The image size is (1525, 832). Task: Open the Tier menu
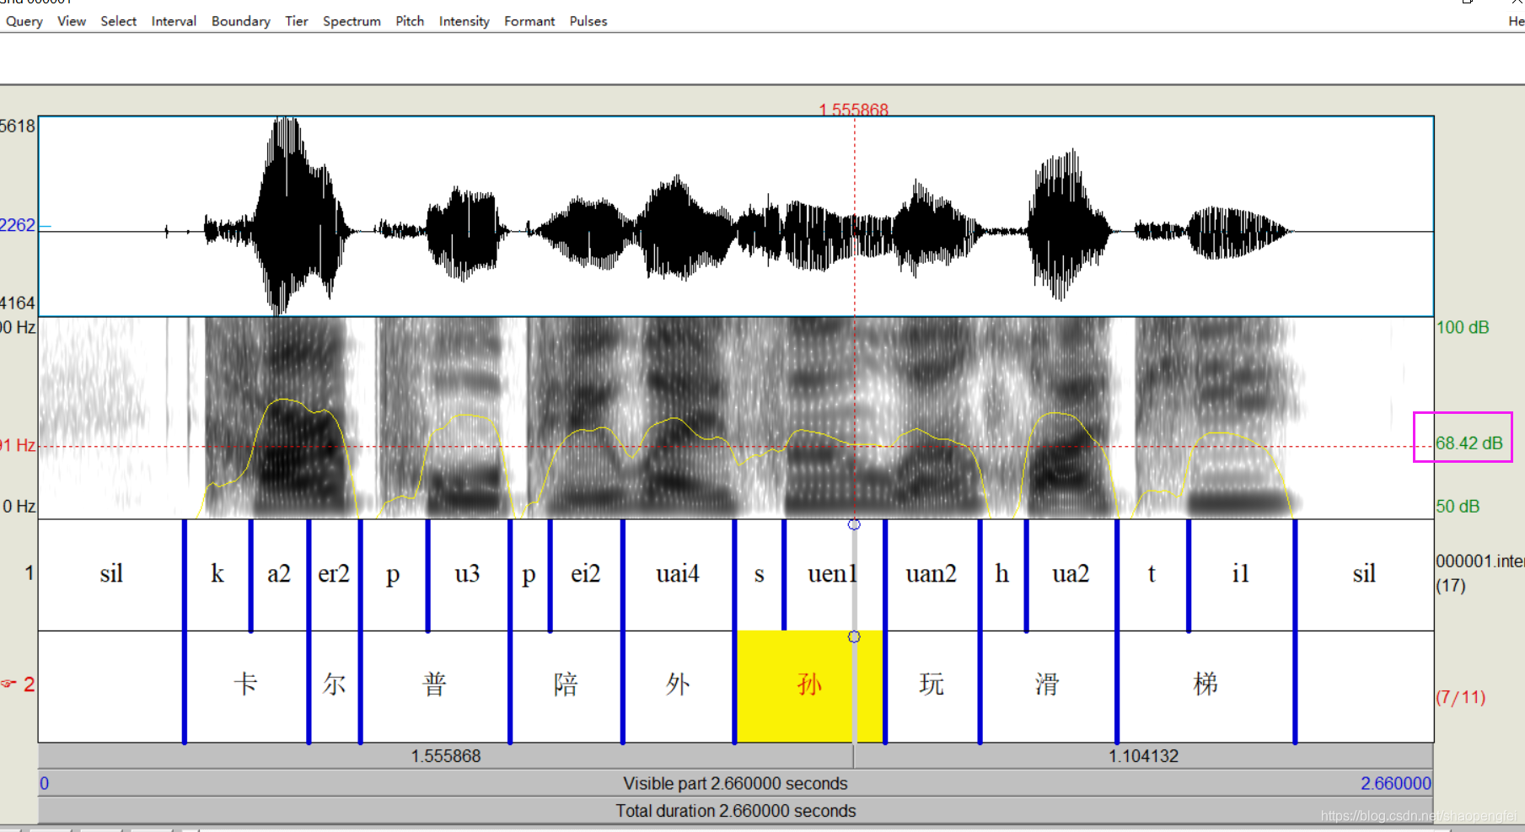point(297,21)
